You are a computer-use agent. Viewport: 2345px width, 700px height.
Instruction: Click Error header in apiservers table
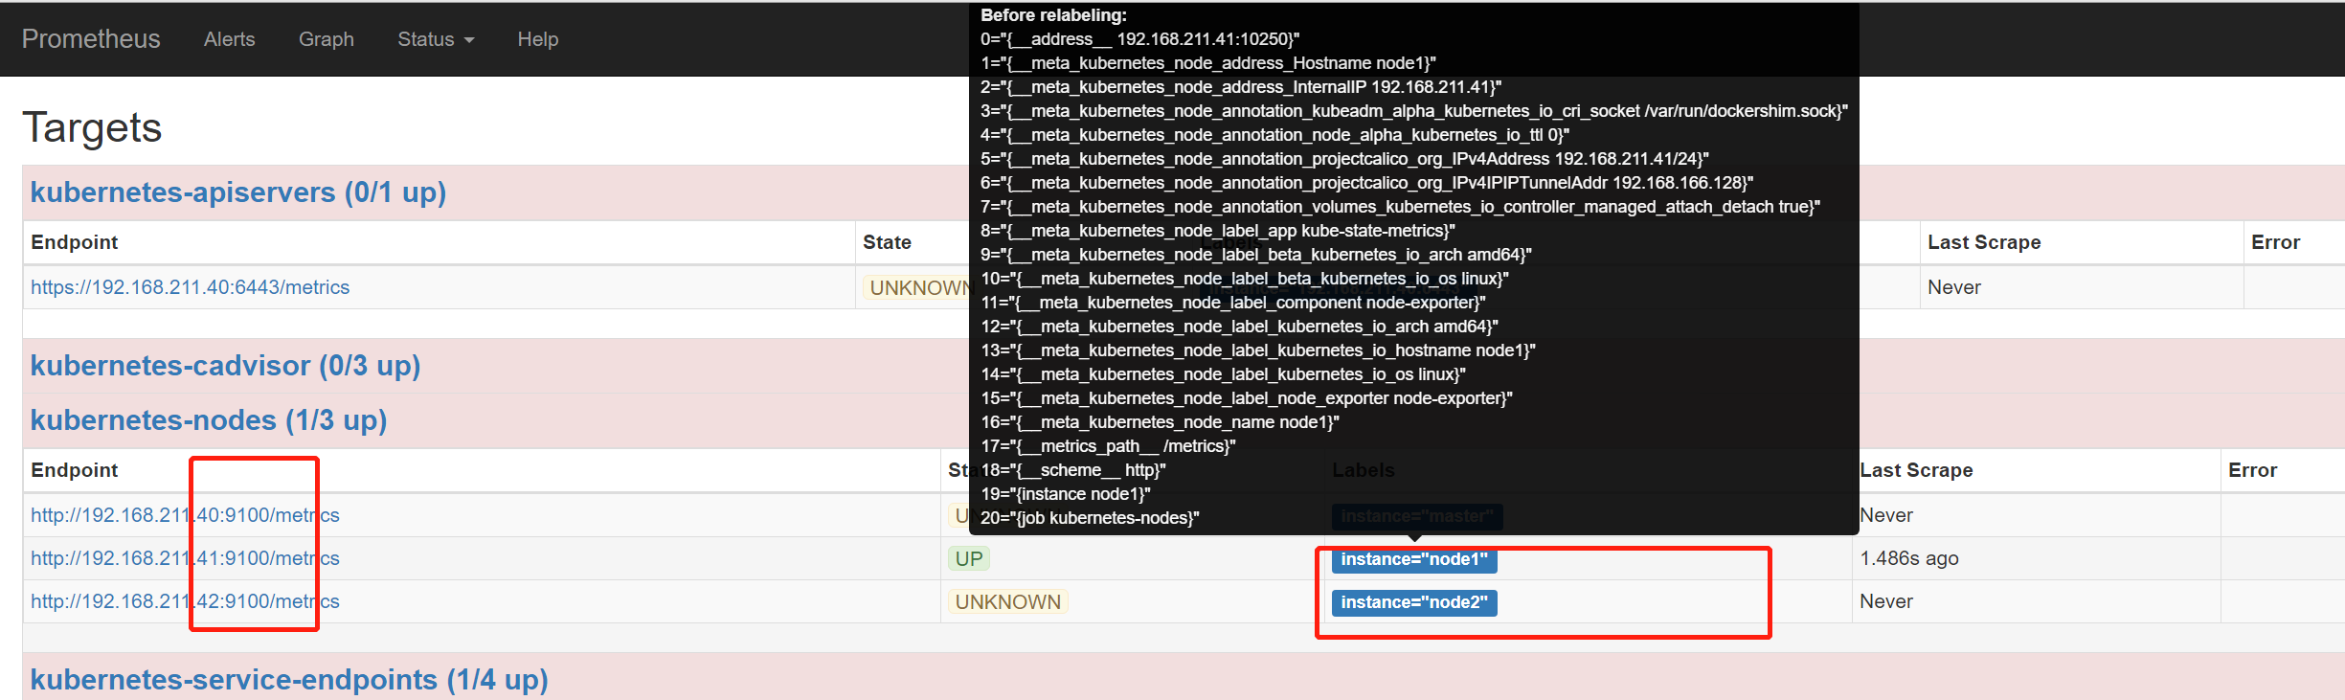point(2275,242)
